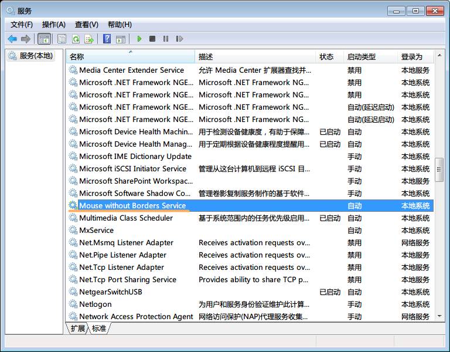
Task: Select Microsoft Device Health Manag... service
Action: pos(136,144)
